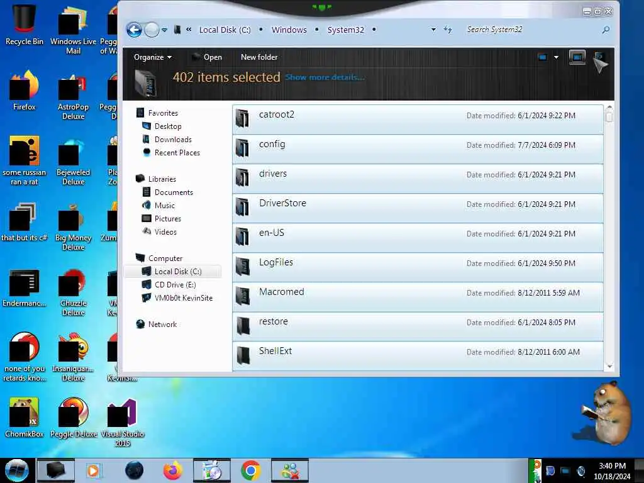Open the address bar history dropdown
The image size is (644, 483).
pyautogui.click(x=433, y=30)
